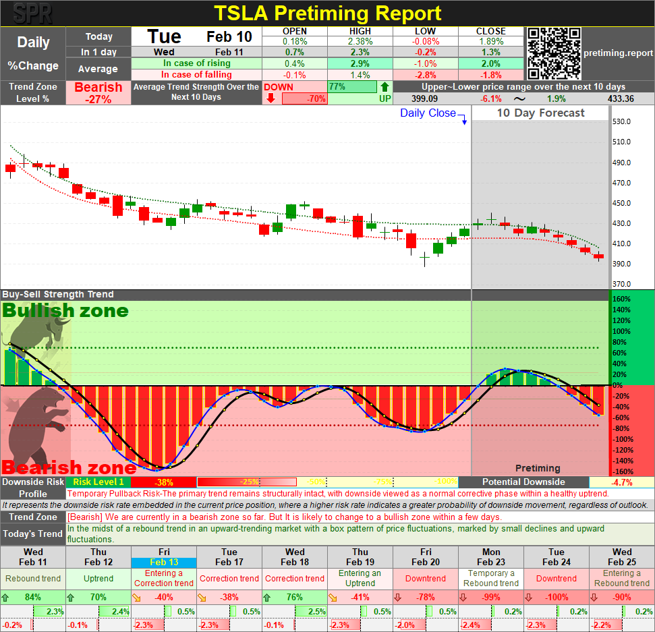Click 'Entering a Rebound trend' on Feb 25

(x=622, y=579)
